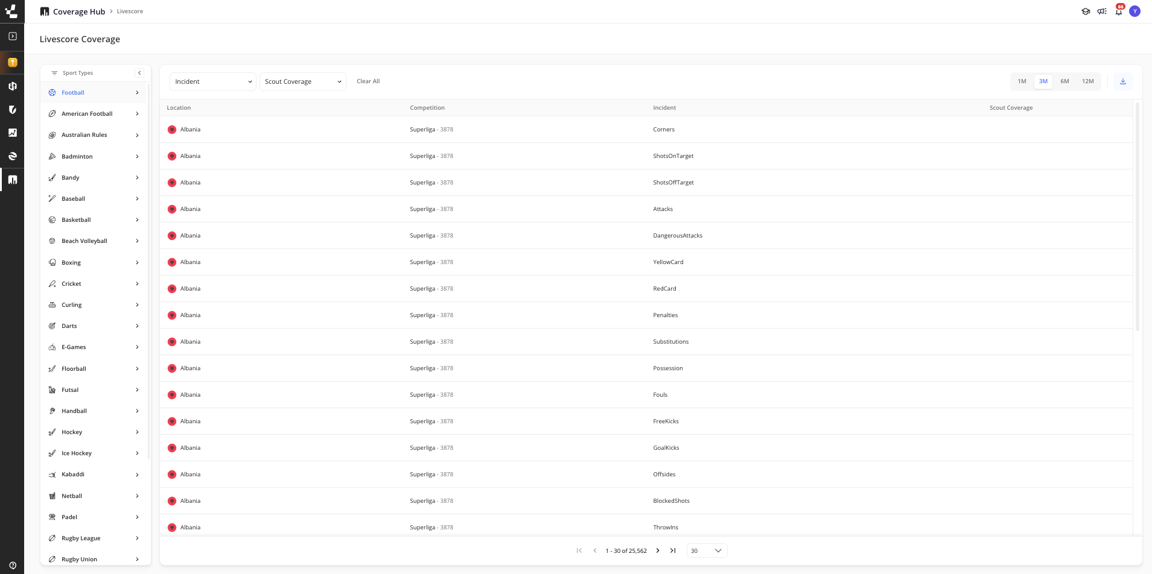
Task: Click the Coverage Hub breadcrumb link
Action: (x=78, y=11)
